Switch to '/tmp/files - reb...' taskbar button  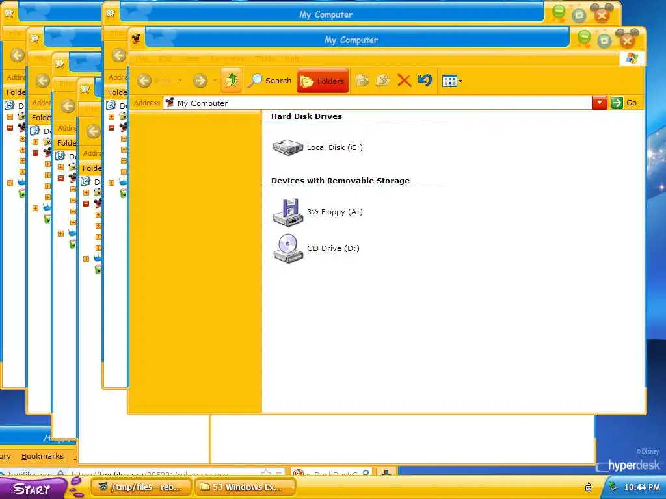(141, 487)
